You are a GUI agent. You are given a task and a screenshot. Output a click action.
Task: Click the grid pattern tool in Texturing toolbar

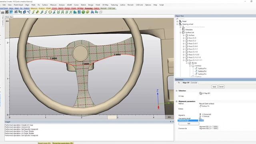[x=16, y=12]
